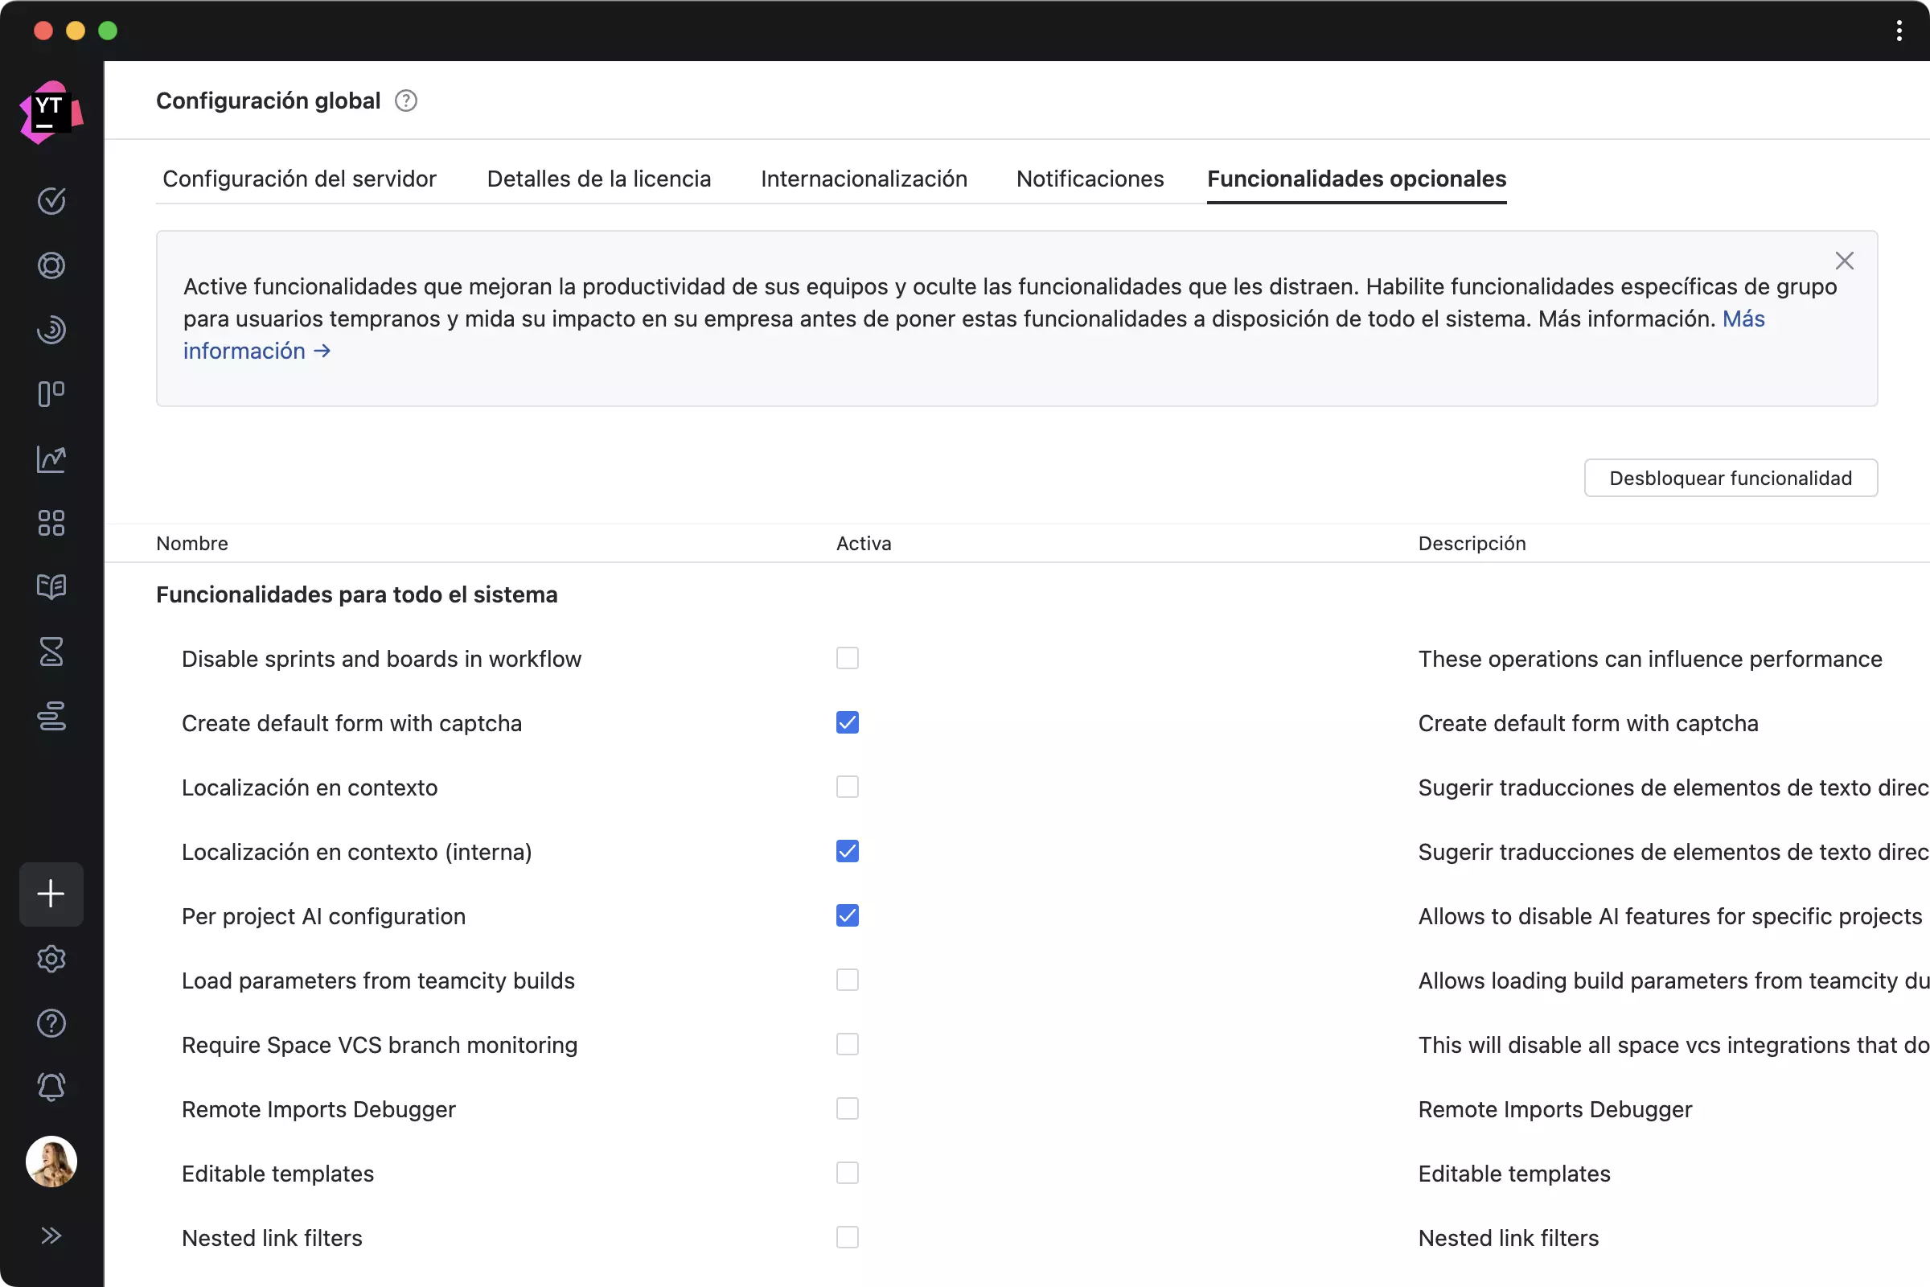This screenshot has width=1930, height=1287.
Task: Click the knowledge base icon in sidebar
Action: (50, 586)
